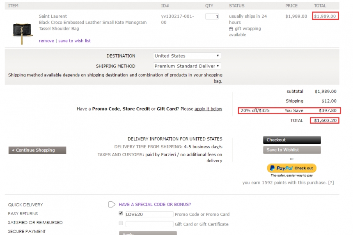
Task: Click the QUICK DELIVERY text
Action: point(25,205)
